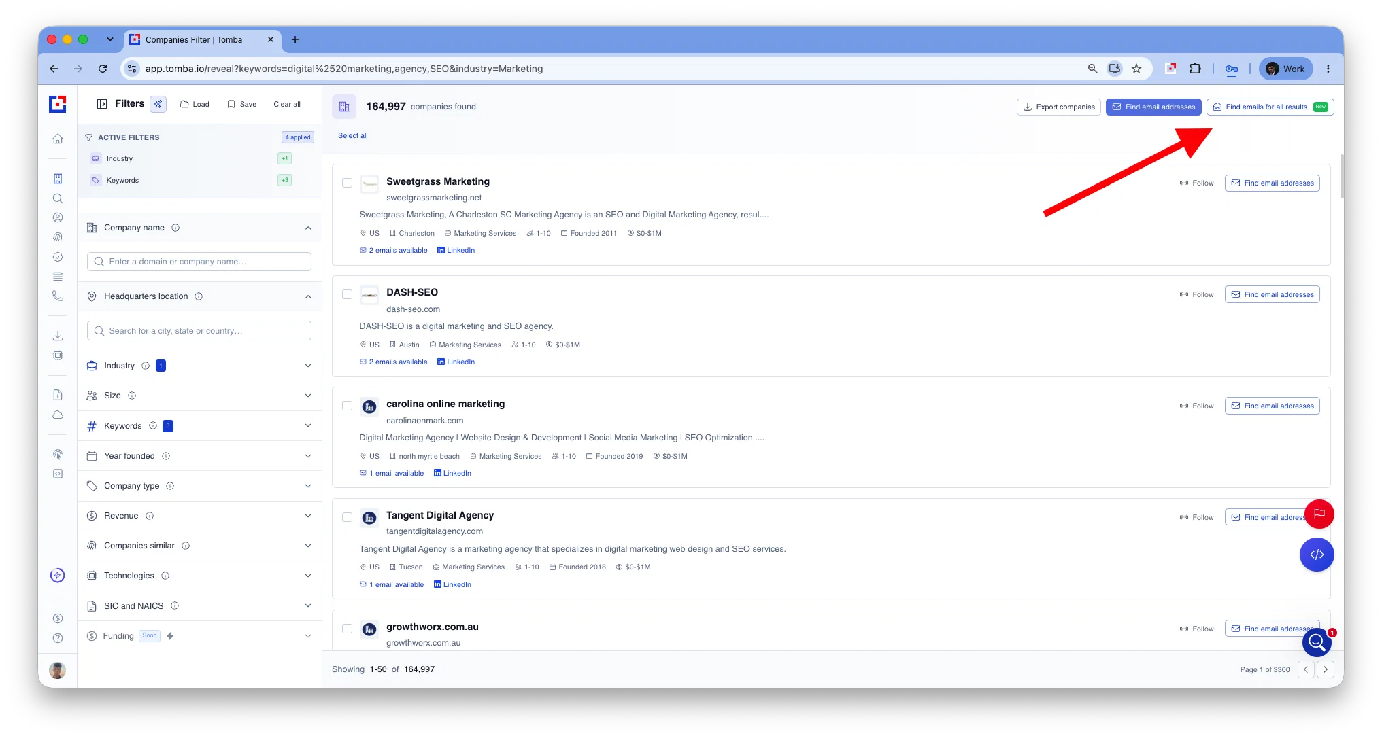Check the Tangent Digital Agency row
Screen dimensions: 1382x738
(x=347, y=517)
